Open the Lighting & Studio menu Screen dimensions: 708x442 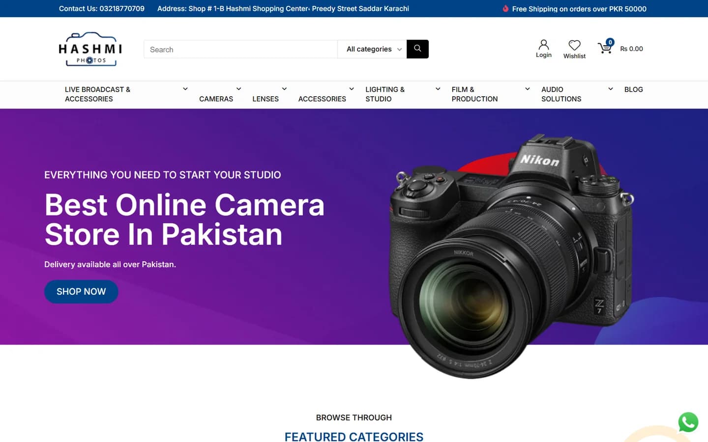point(385,94)
